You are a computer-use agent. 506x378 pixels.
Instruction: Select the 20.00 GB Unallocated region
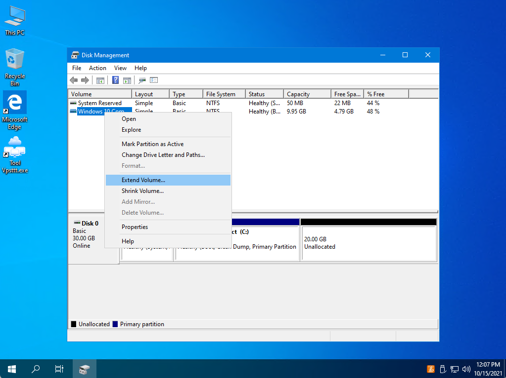tap(368, 243)
